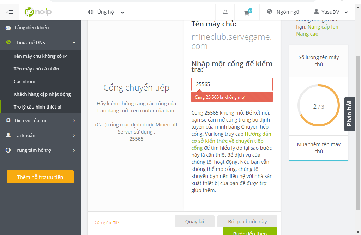Expand the Trung tâm hỗ trợ chevron
Viewport: 361px width, 235px height.
point(74,150)
